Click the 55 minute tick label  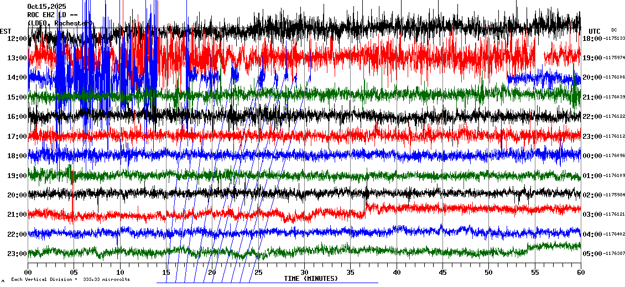(535, 272)
